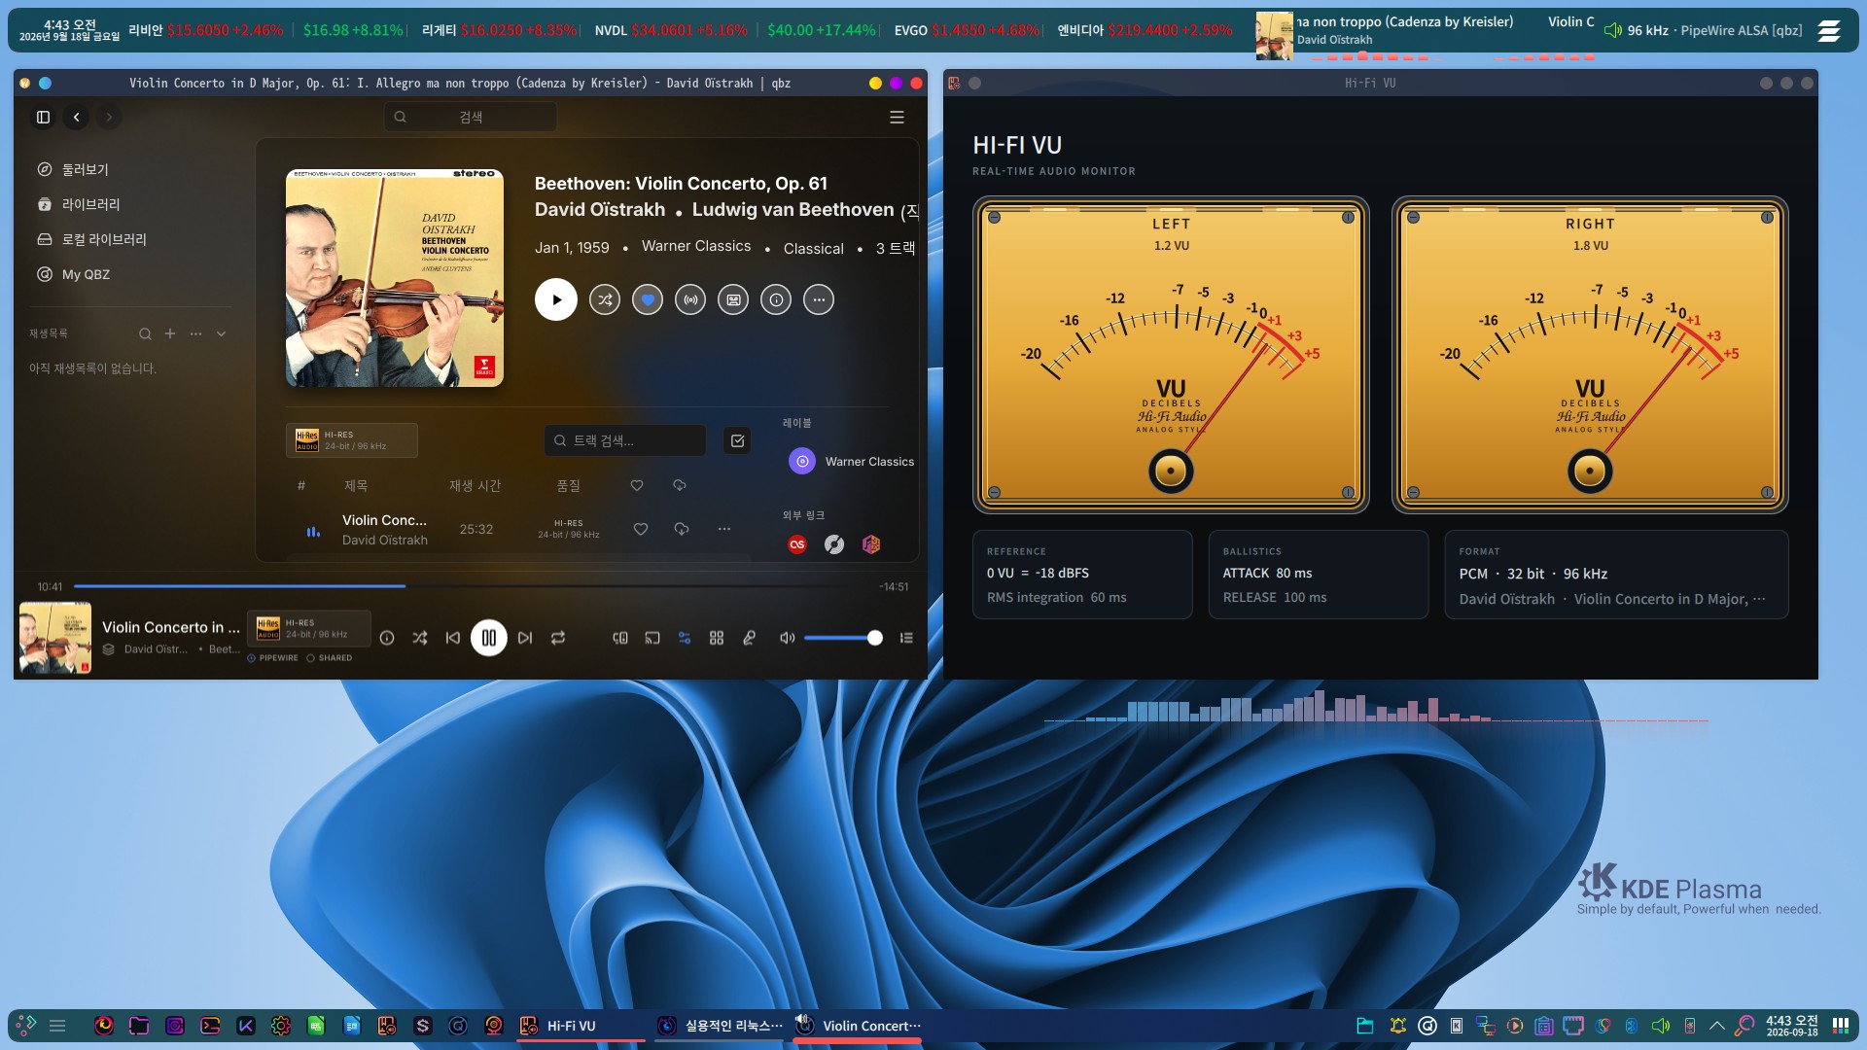
Task: Play the album with the white play button
Action: coord(556,299)
